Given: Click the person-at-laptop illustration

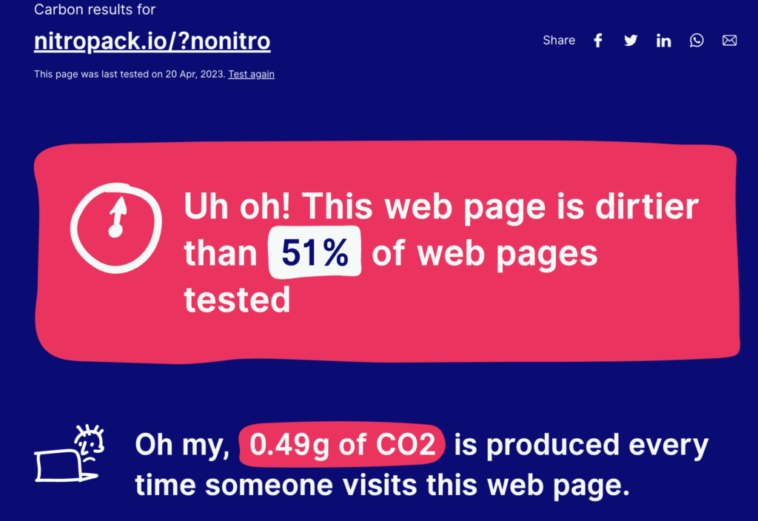Looking at the screenshot, I should tap(70, 454).
